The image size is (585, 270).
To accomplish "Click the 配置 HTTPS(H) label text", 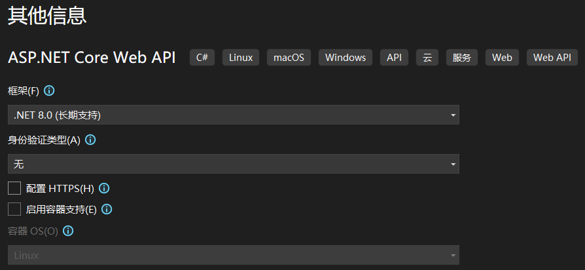I will point(60,189).
